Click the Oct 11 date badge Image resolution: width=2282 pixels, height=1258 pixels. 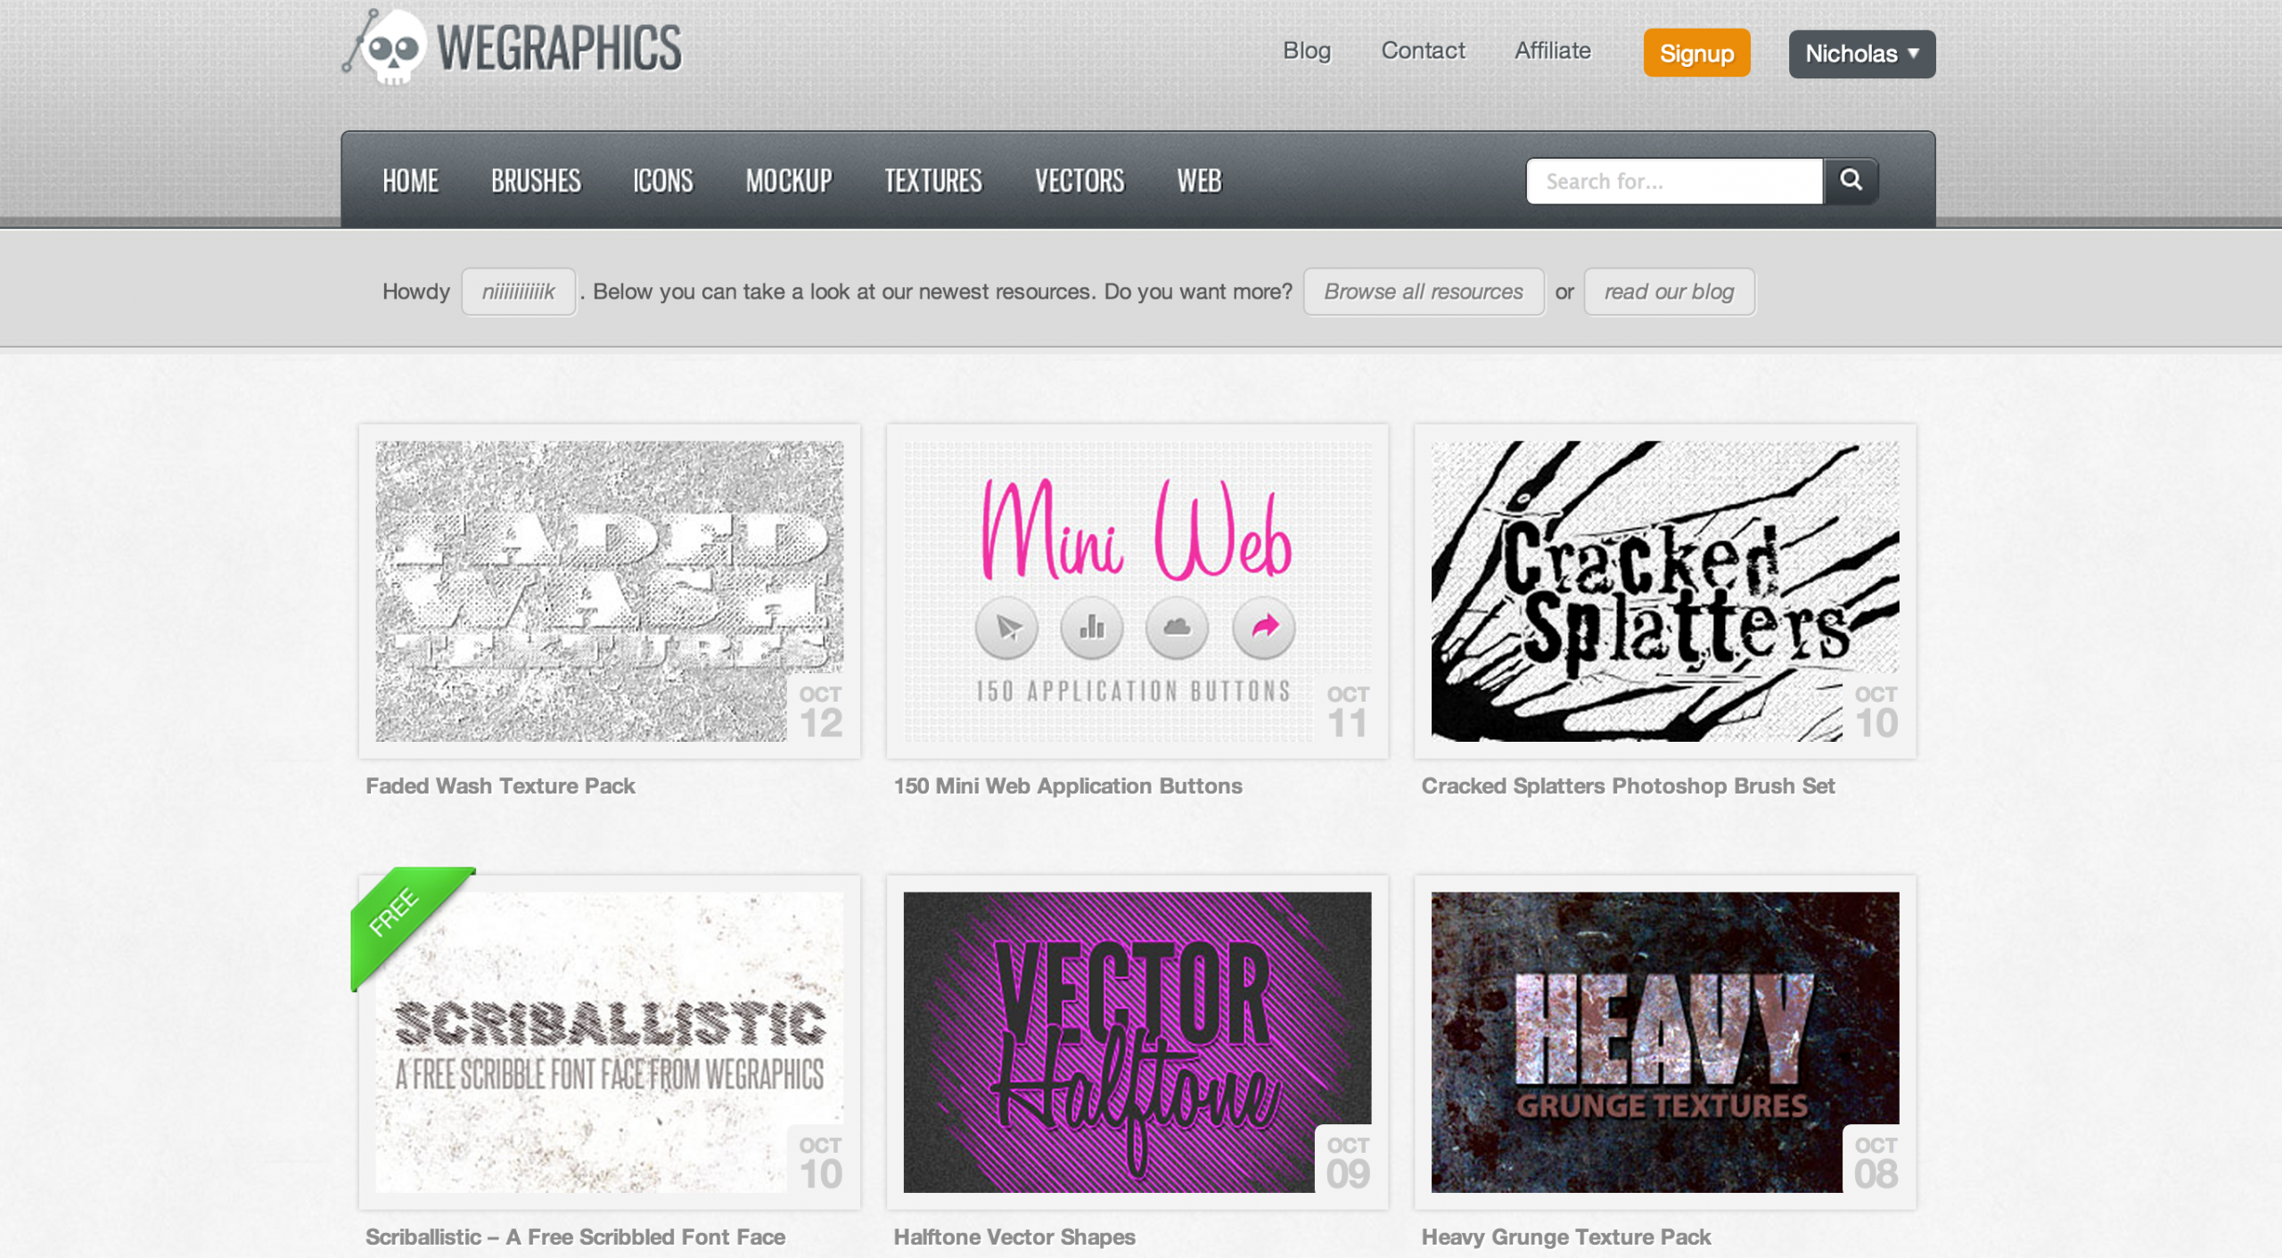coord(1347,711)
